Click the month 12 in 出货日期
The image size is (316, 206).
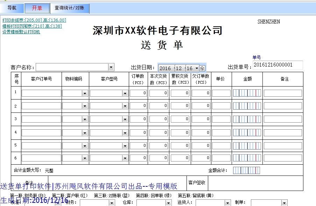pos(179,68)
